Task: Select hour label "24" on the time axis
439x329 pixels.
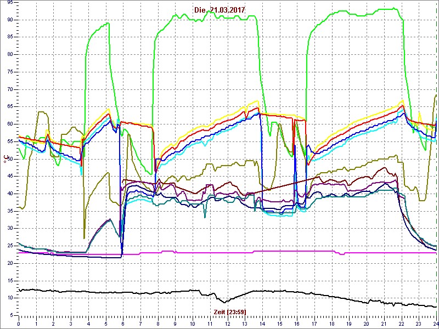Action: coord(436,323)
